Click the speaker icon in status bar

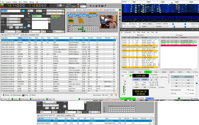54,99
